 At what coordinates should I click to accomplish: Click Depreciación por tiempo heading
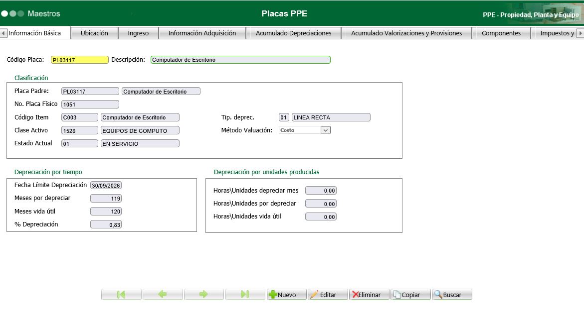48,172
